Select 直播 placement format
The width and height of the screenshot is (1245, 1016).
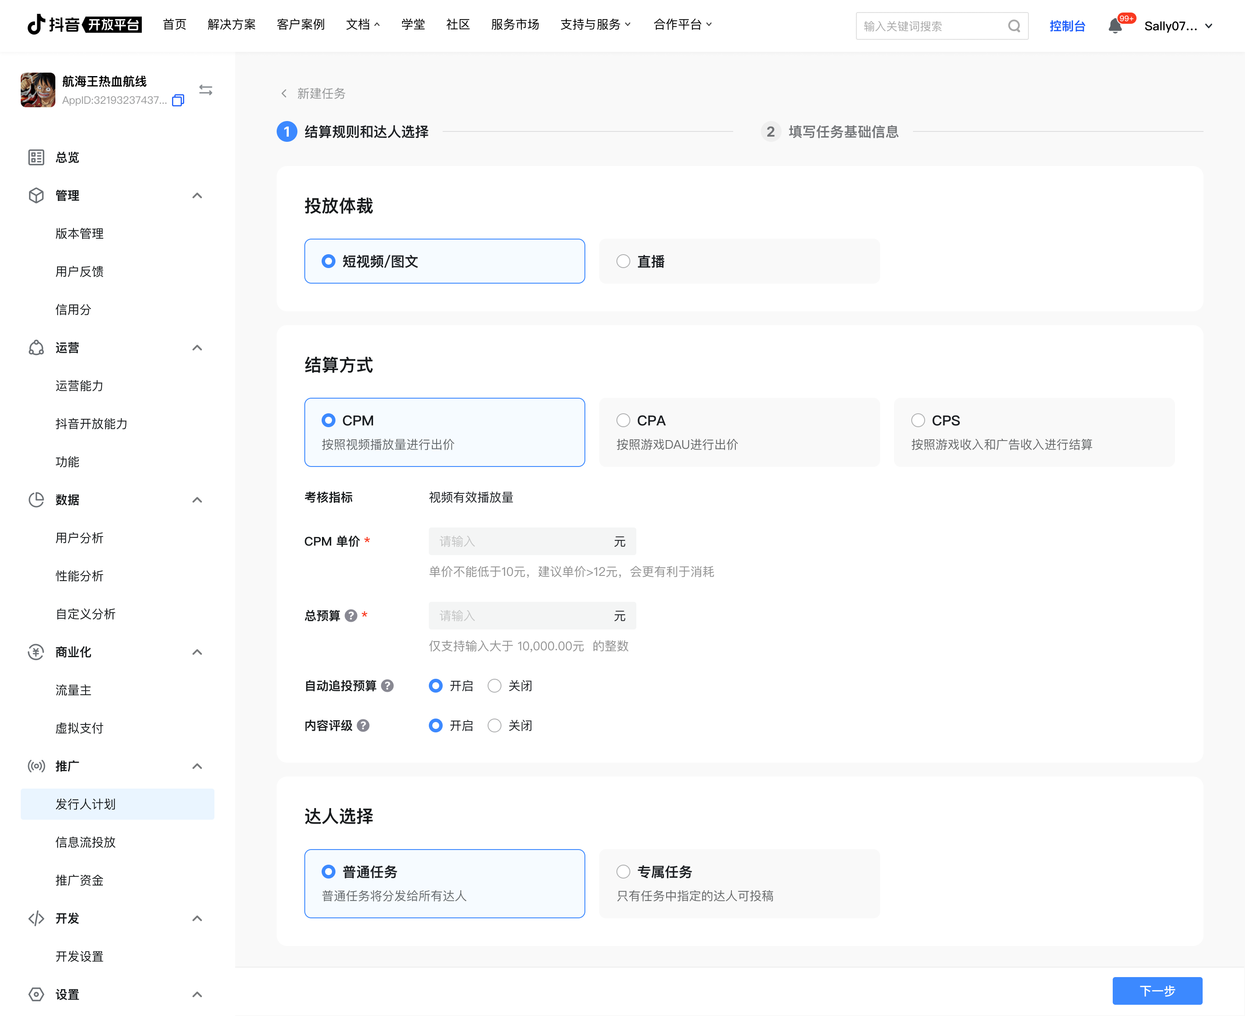(x=740, y=261)
